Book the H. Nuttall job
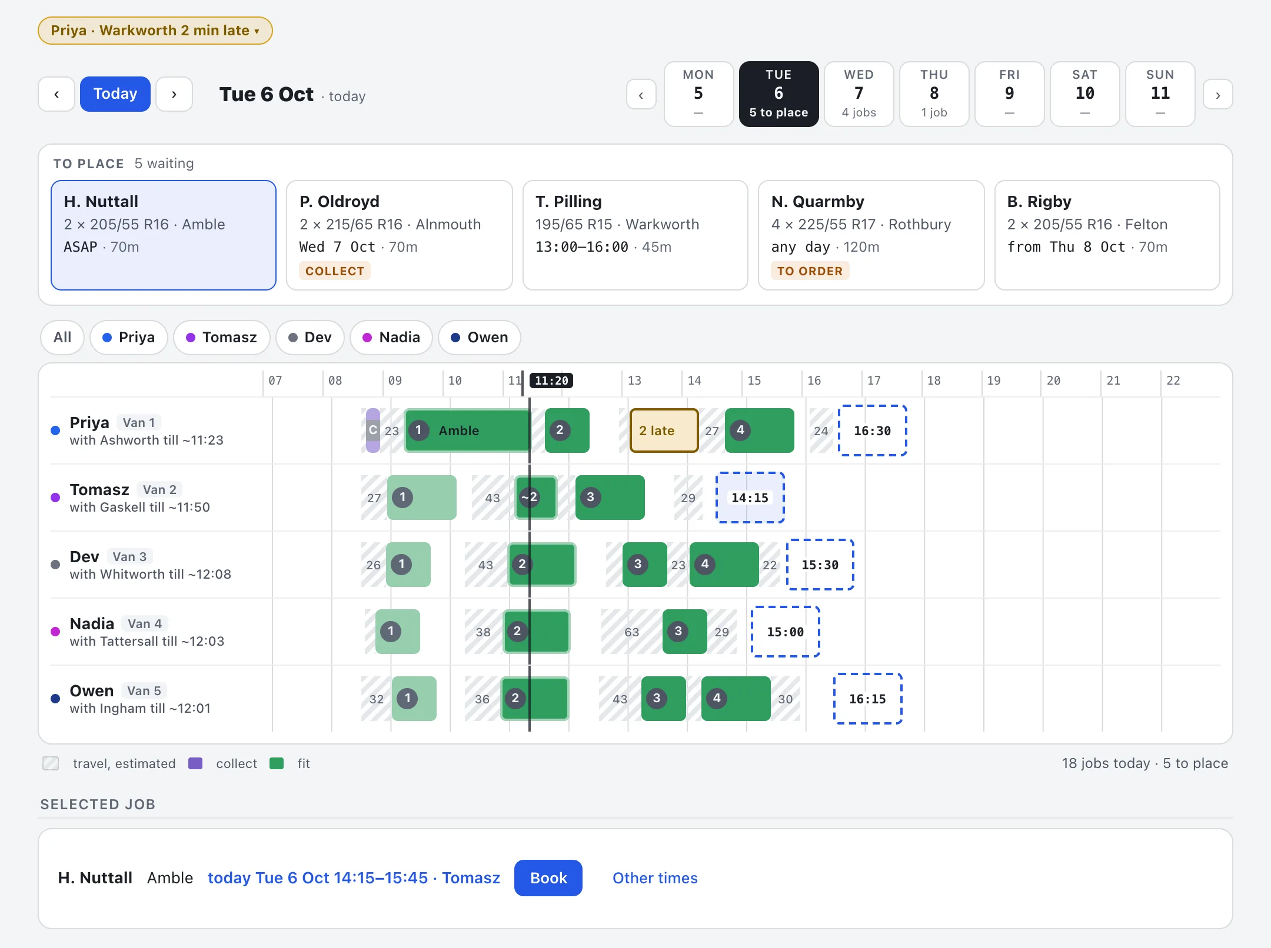The height and width of the screenshot is (948, 1271). point(548,878)
